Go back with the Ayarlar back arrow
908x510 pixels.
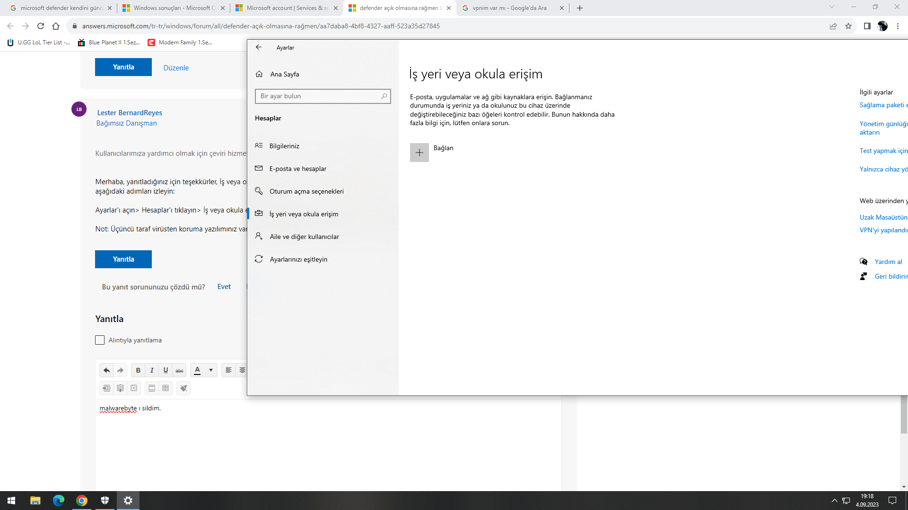click(x=259, y=47)
